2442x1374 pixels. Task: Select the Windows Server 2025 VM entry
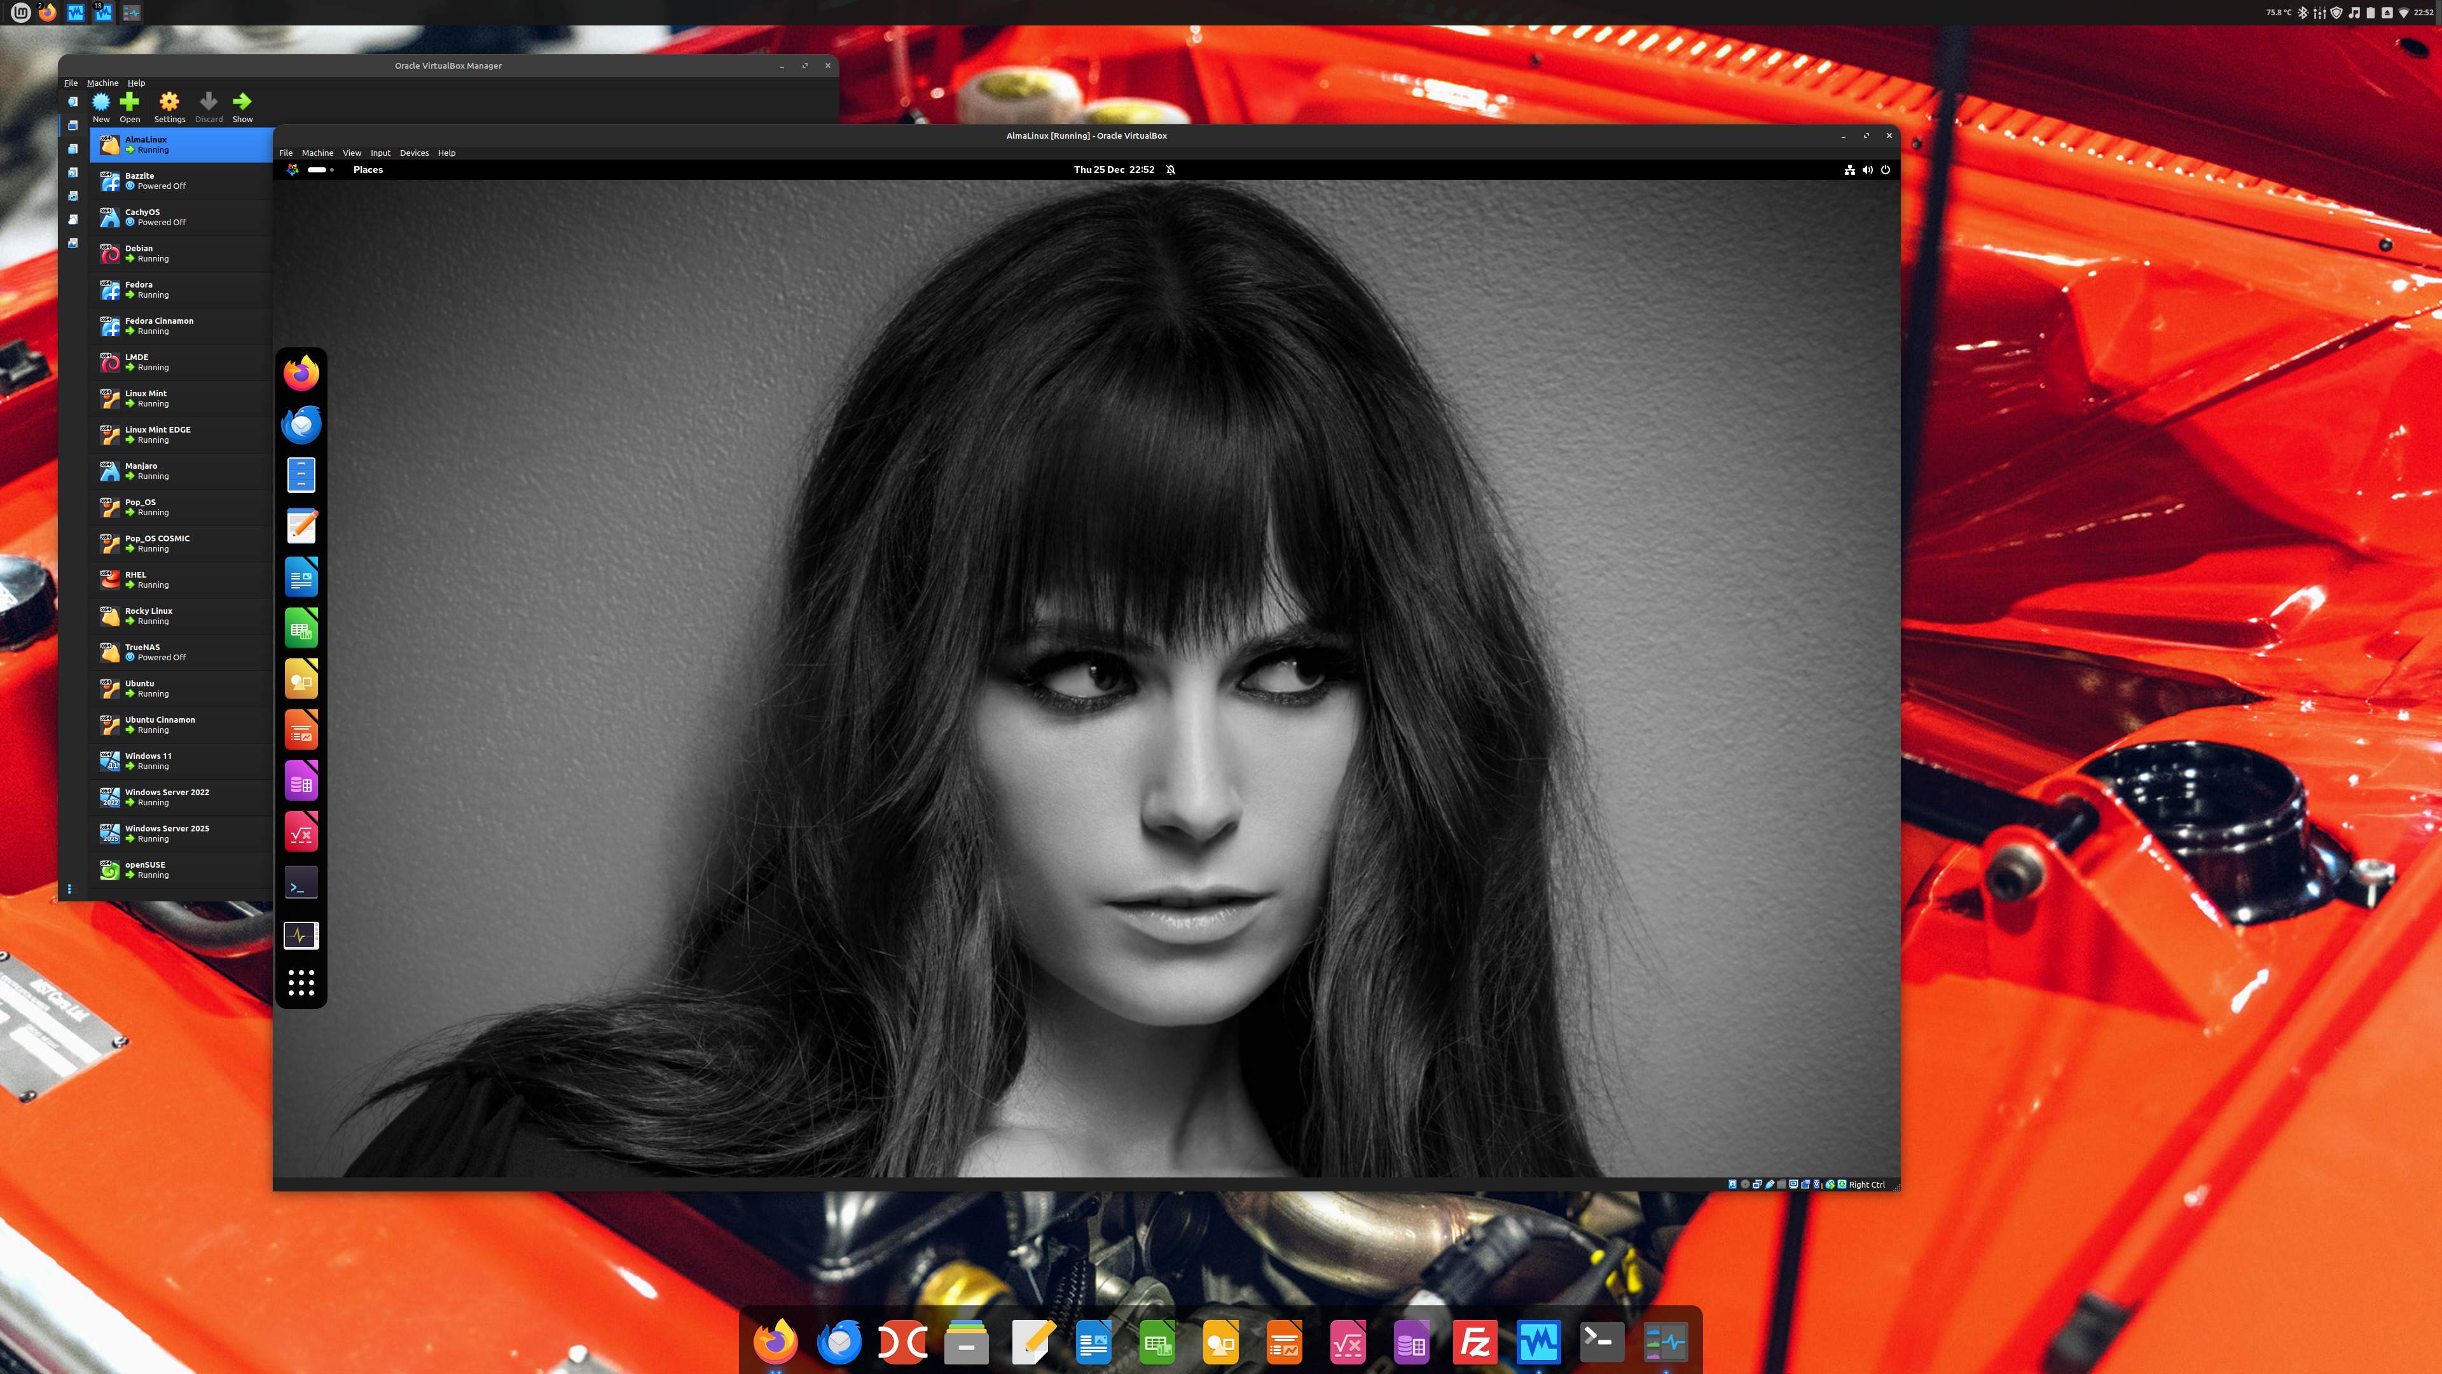[167, 833]
